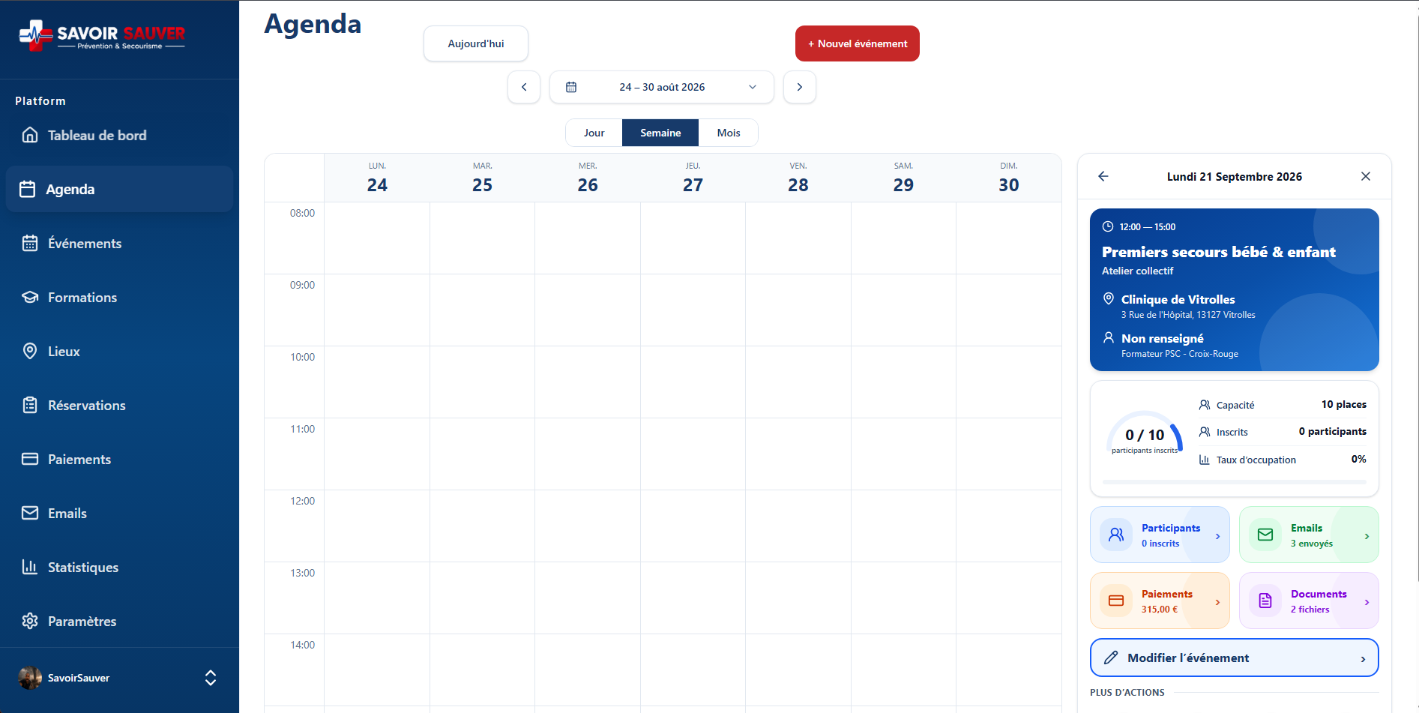The width and height of the screenshot is (1419, 713).
Task: Go to the next week arrow
Action: coord(800,87)
